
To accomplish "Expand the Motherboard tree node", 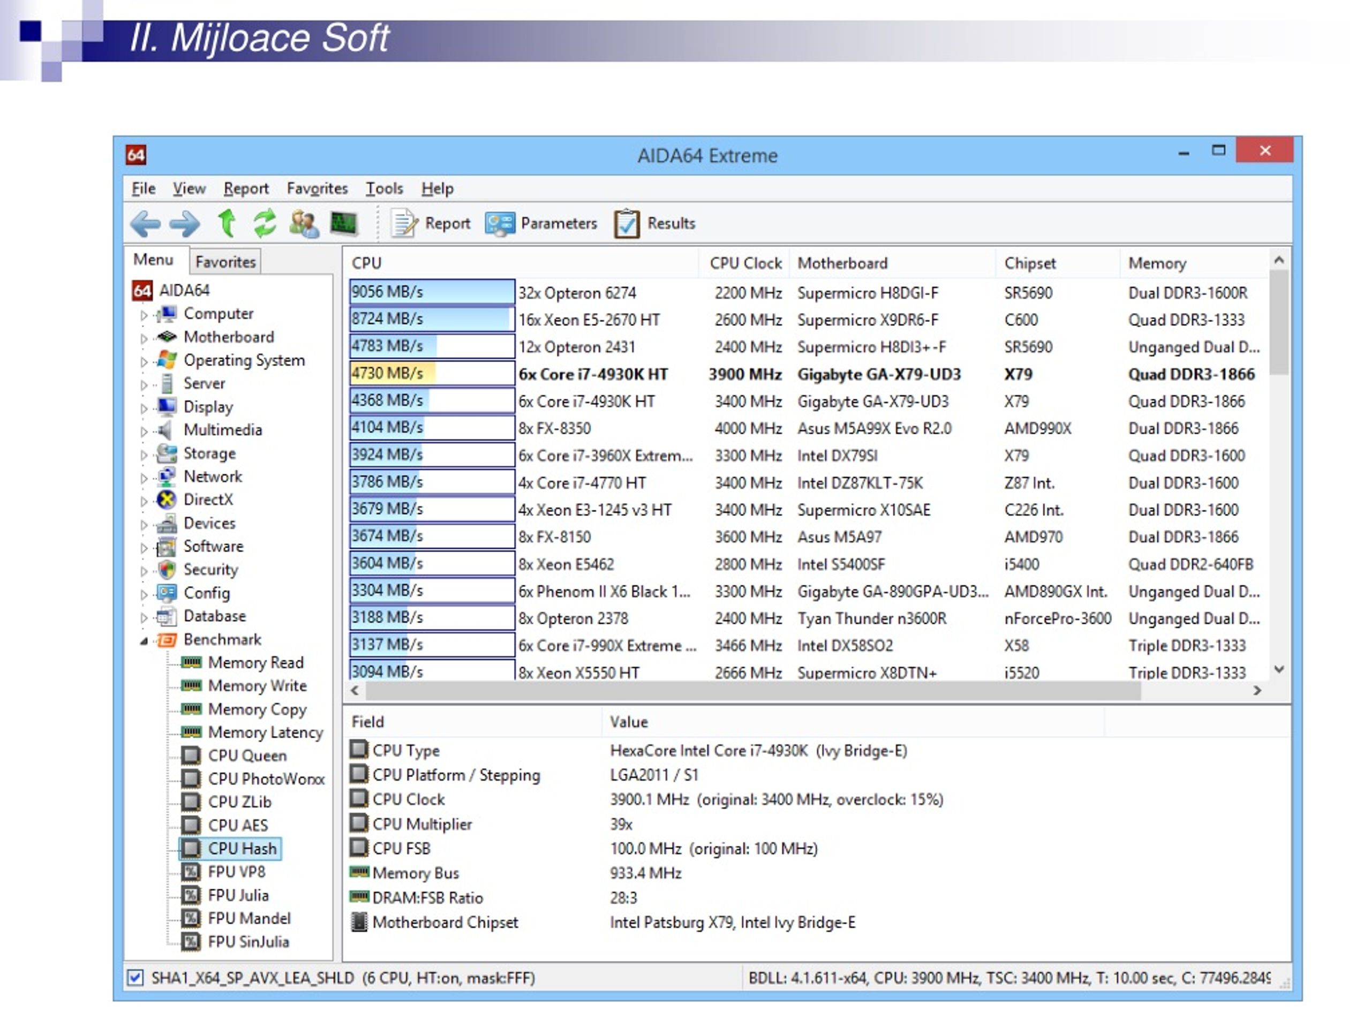I will [144, 338].
